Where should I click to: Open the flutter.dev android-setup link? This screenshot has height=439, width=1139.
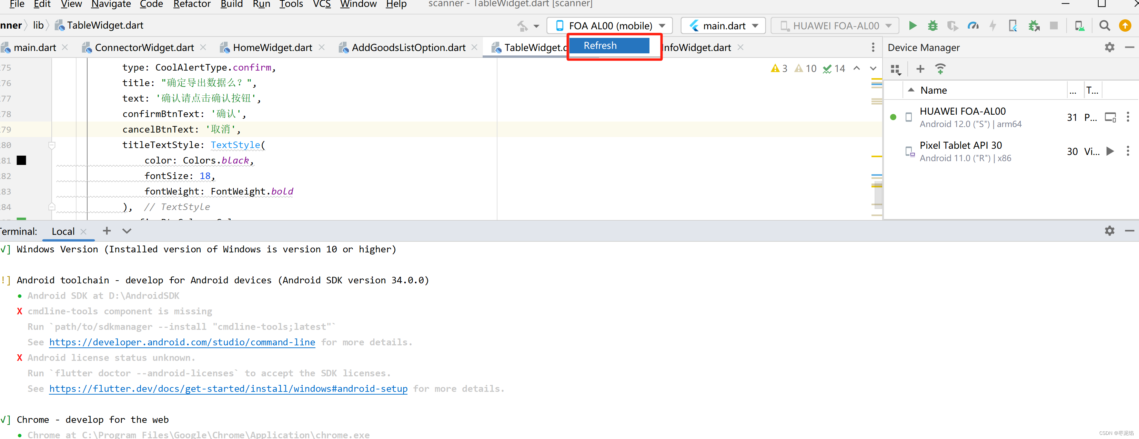point(228,389)
